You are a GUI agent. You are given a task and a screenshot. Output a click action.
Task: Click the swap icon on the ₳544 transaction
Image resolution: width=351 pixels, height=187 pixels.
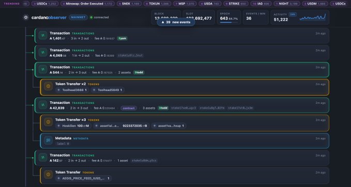(42, 69)
